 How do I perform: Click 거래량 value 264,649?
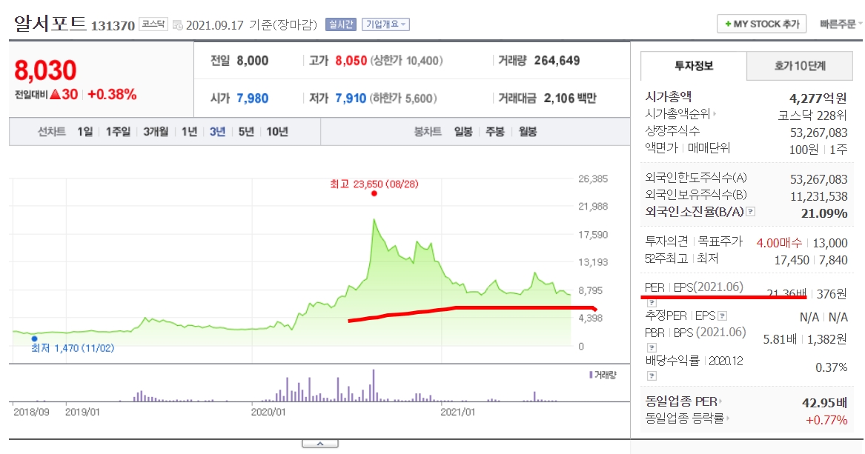pos(557,61)
